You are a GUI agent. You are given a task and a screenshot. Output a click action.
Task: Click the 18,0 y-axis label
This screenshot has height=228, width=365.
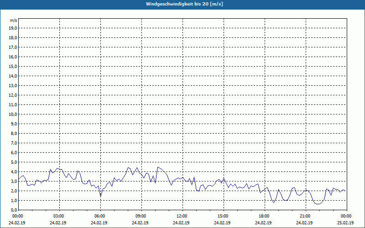[x=13, y=38]
